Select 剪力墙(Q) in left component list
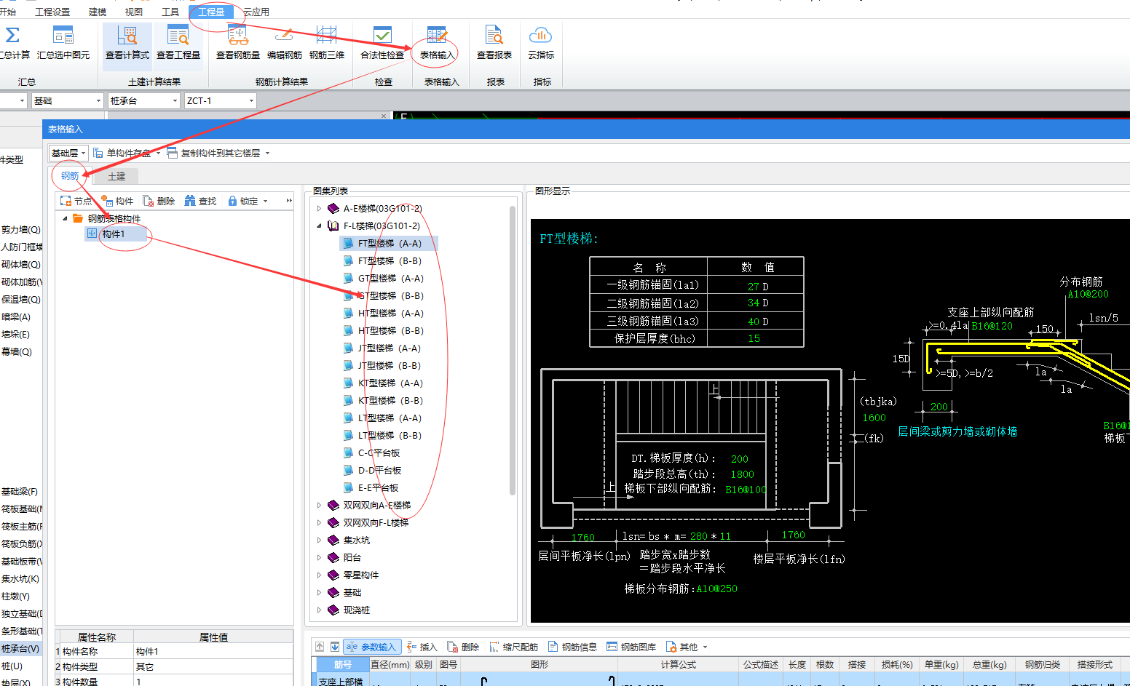The height and width of the screenshot is (686, 1130). point(20,229)
